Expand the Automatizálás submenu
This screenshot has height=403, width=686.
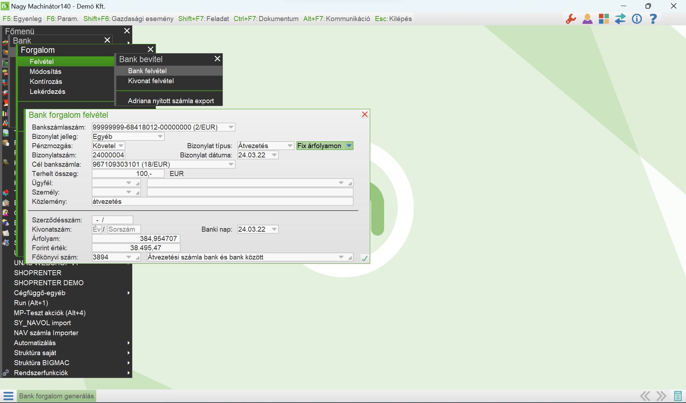[x=128, y=343]
